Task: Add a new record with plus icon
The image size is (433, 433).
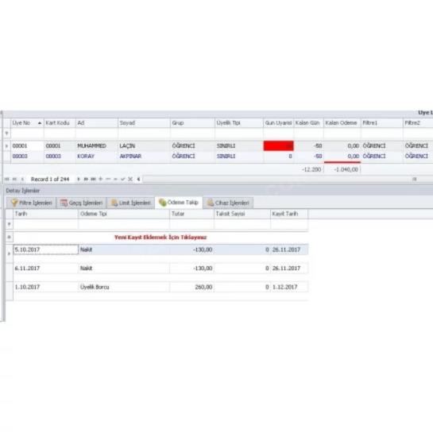Action: click(x=101, y=179)
